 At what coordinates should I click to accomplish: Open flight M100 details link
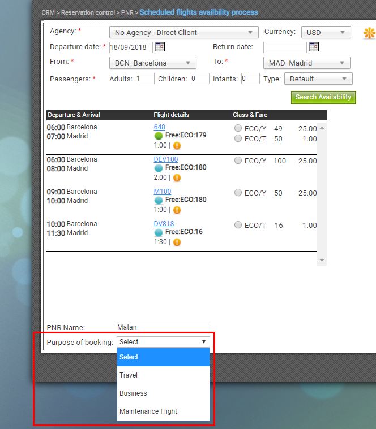(x=163, y=192)
